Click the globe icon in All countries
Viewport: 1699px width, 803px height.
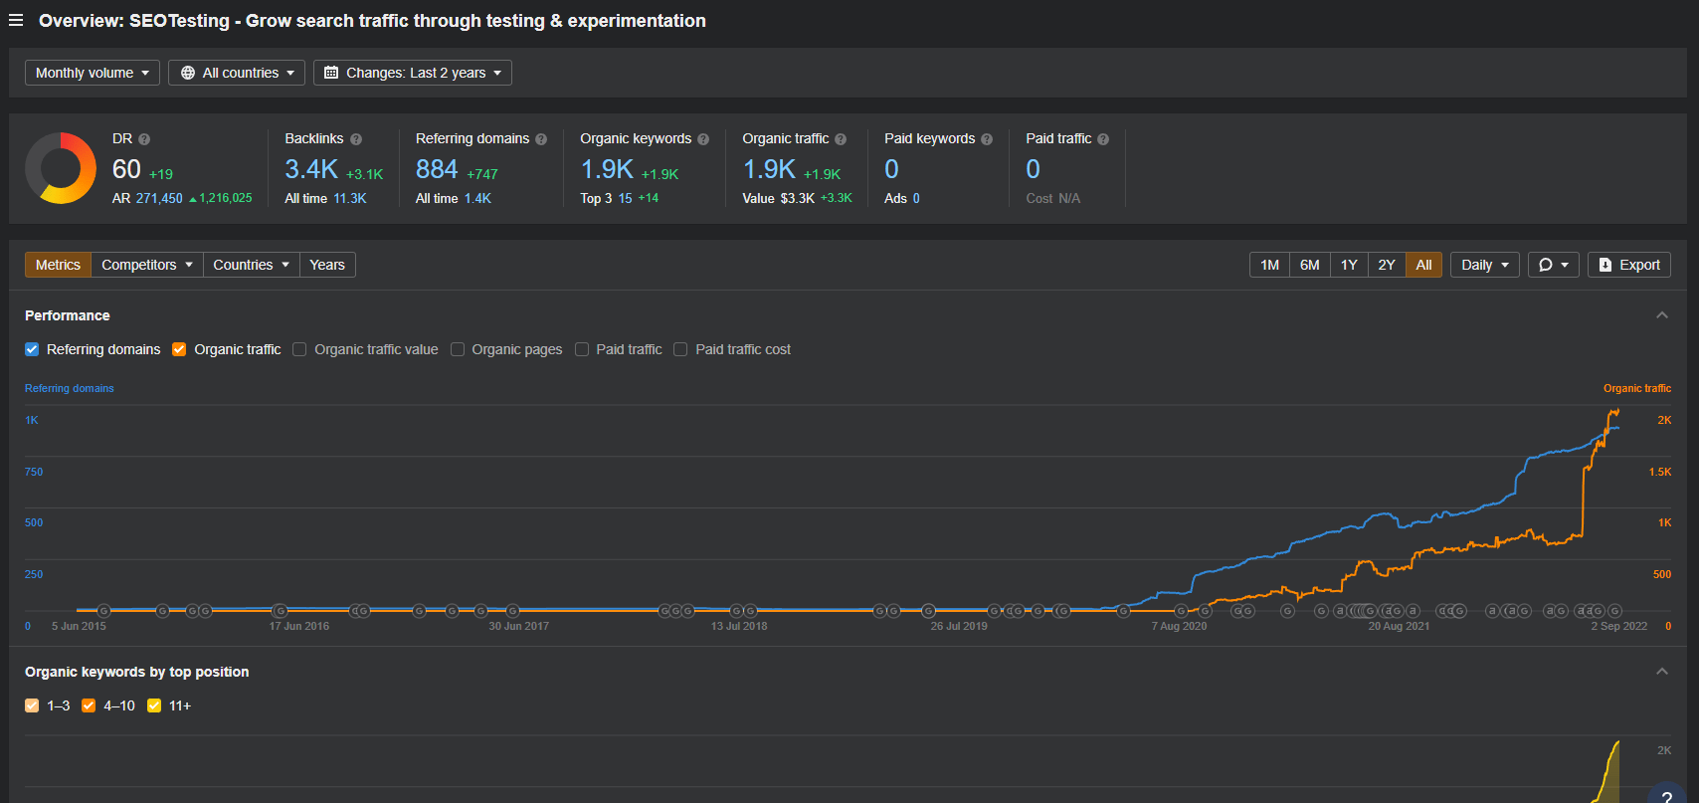pos(188,73)
